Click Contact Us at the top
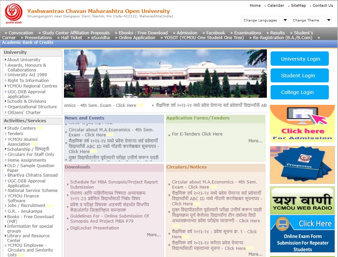Image resolution: width=338 pixels, height=257 pixels. coord(322,5)
